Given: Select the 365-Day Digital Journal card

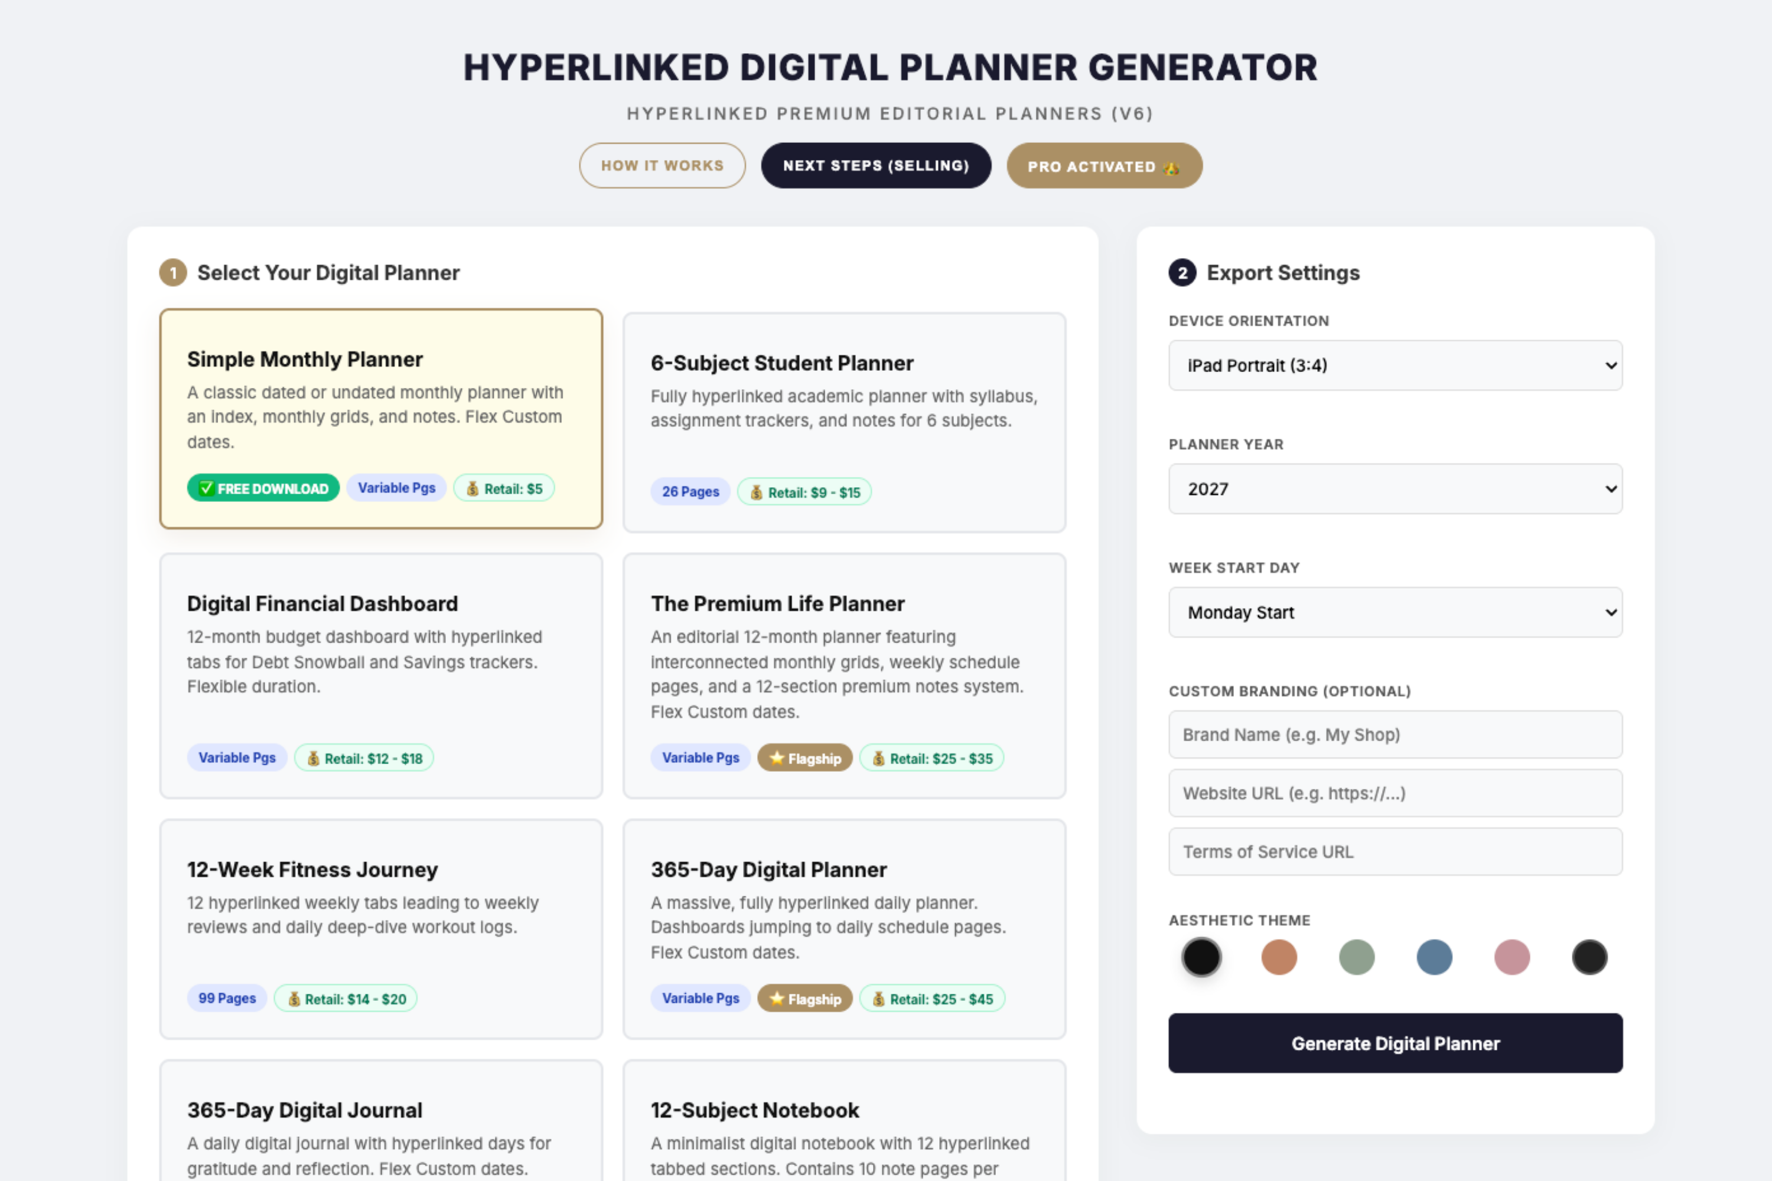Looking at the screenshot, I should (381, 1121).
